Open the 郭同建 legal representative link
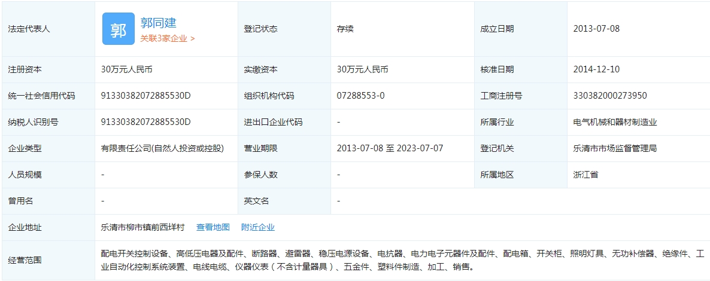This screenshot has width=710, height=281. click(x=158, y=23)
